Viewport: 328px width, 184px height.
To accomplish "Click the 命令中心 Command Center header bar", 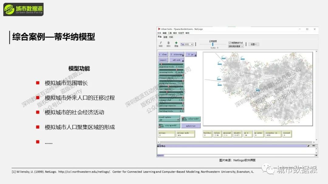I will pyautogui.click(x=232, y=146).
